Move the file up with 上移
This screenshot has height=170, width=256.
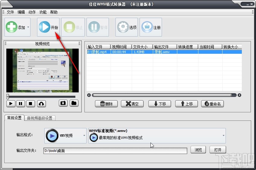[186, 104]
